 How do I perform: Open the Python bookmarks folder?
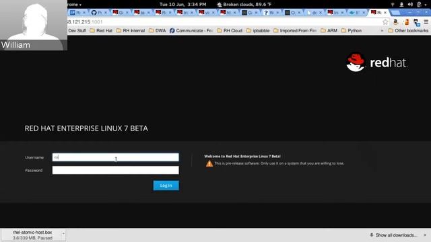tap(352, 30)
